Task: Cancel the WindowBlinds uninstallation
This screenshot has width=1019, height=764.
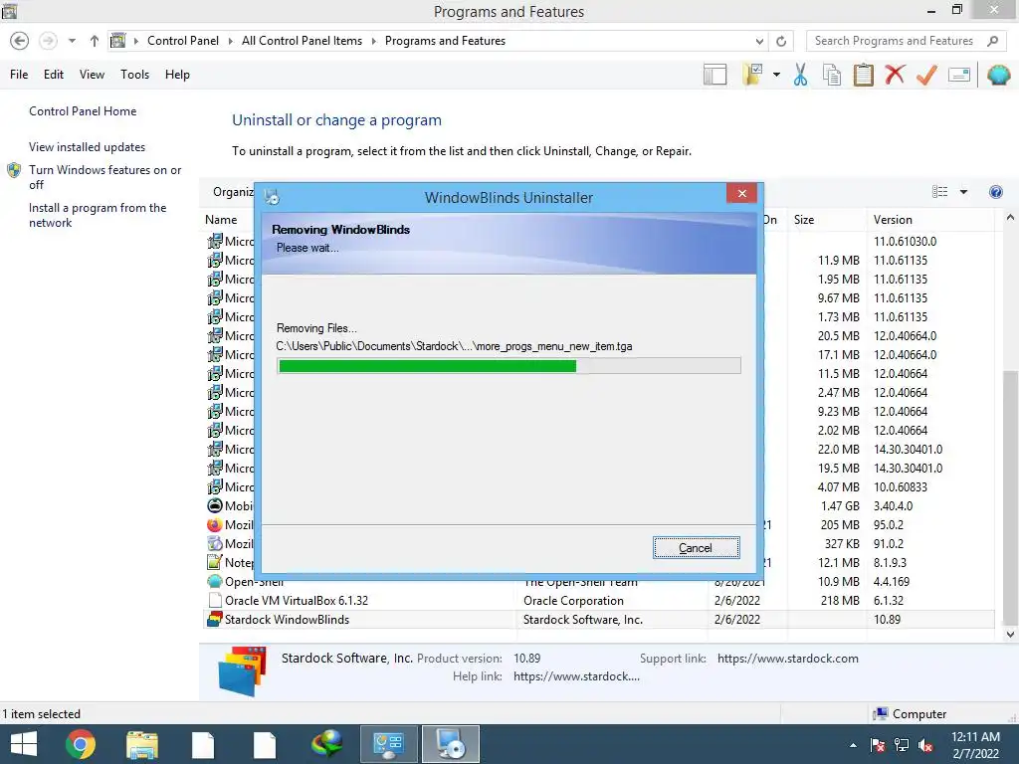Action: [x=696, y=548]
